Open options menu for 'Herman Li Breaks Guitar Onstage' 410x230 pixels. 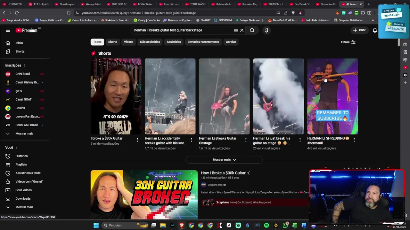246,140
